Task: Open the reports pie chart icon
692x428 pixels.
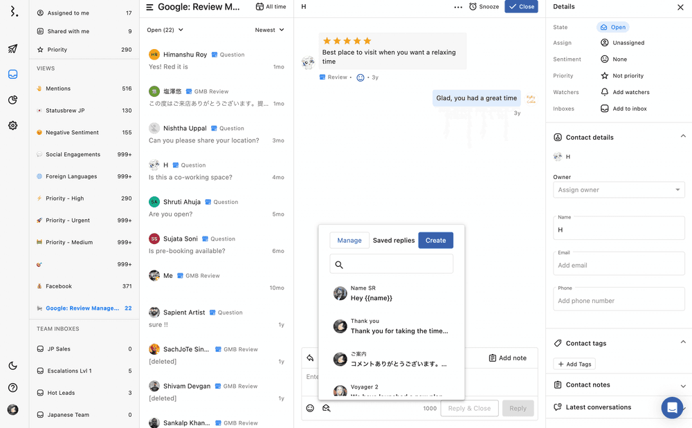Action: [x=12, y=100]
